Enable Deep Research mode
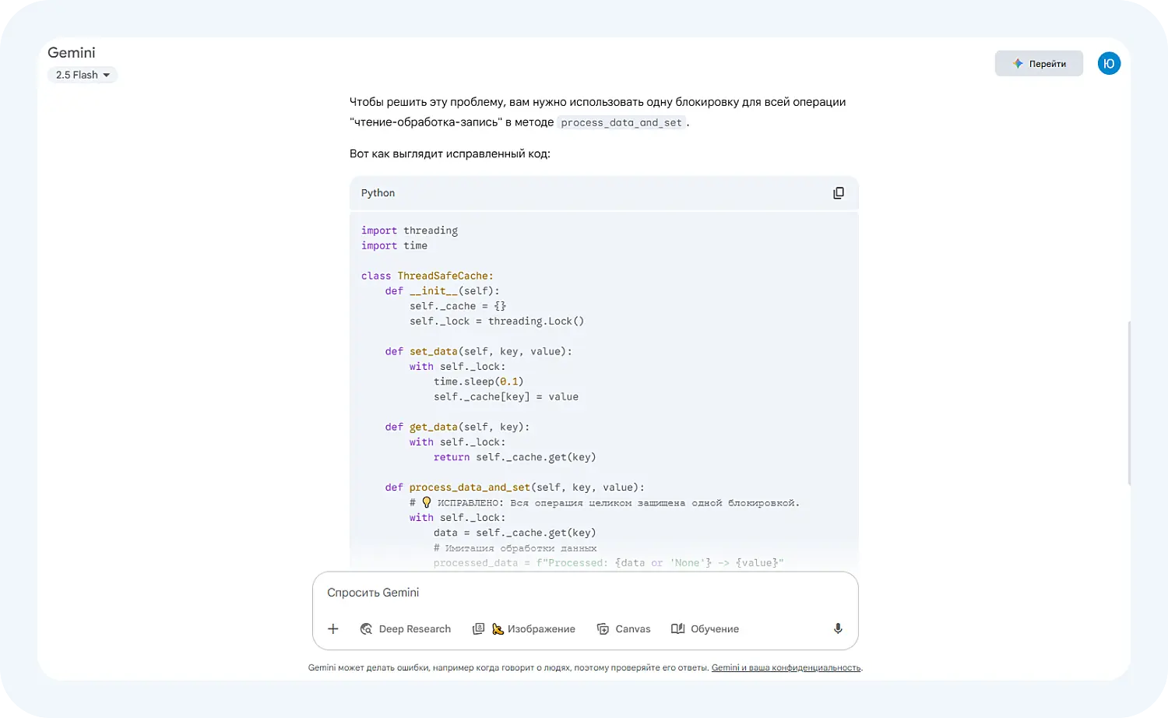 point(406,628)
